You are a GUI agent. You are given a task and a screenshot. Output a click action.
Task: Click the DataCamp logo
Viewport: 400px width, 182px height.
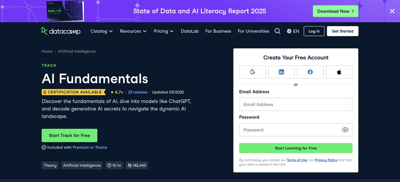tap(61, 31)
